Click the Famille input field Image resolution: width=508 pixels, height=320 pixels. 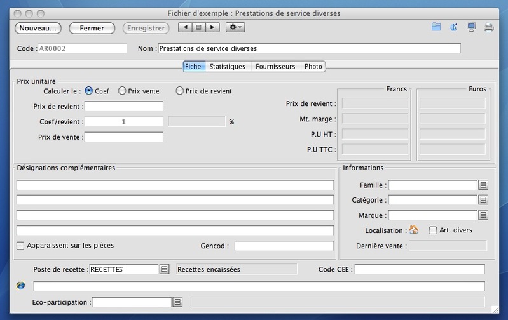433,185
